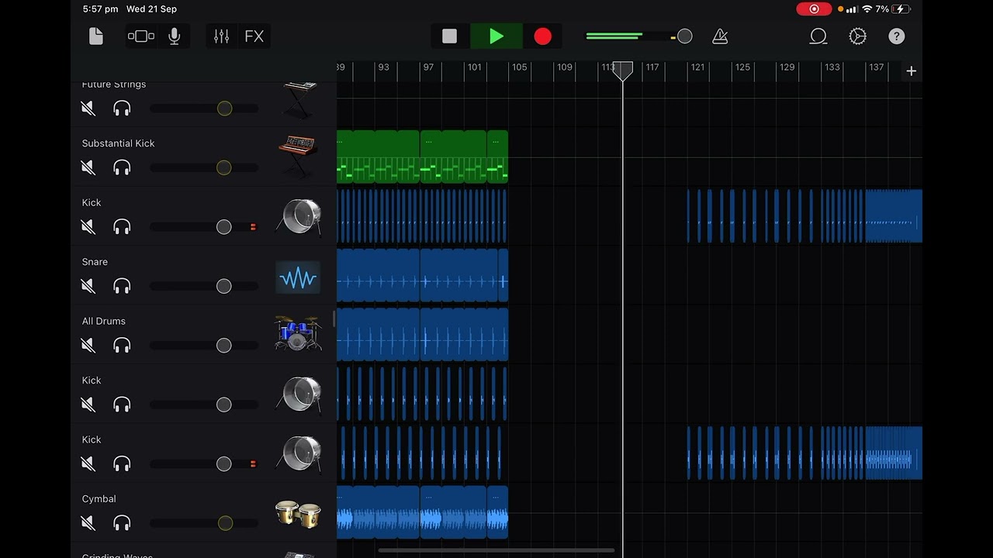
Task: Start playback with the green Play button
Action: pos(496,36)
